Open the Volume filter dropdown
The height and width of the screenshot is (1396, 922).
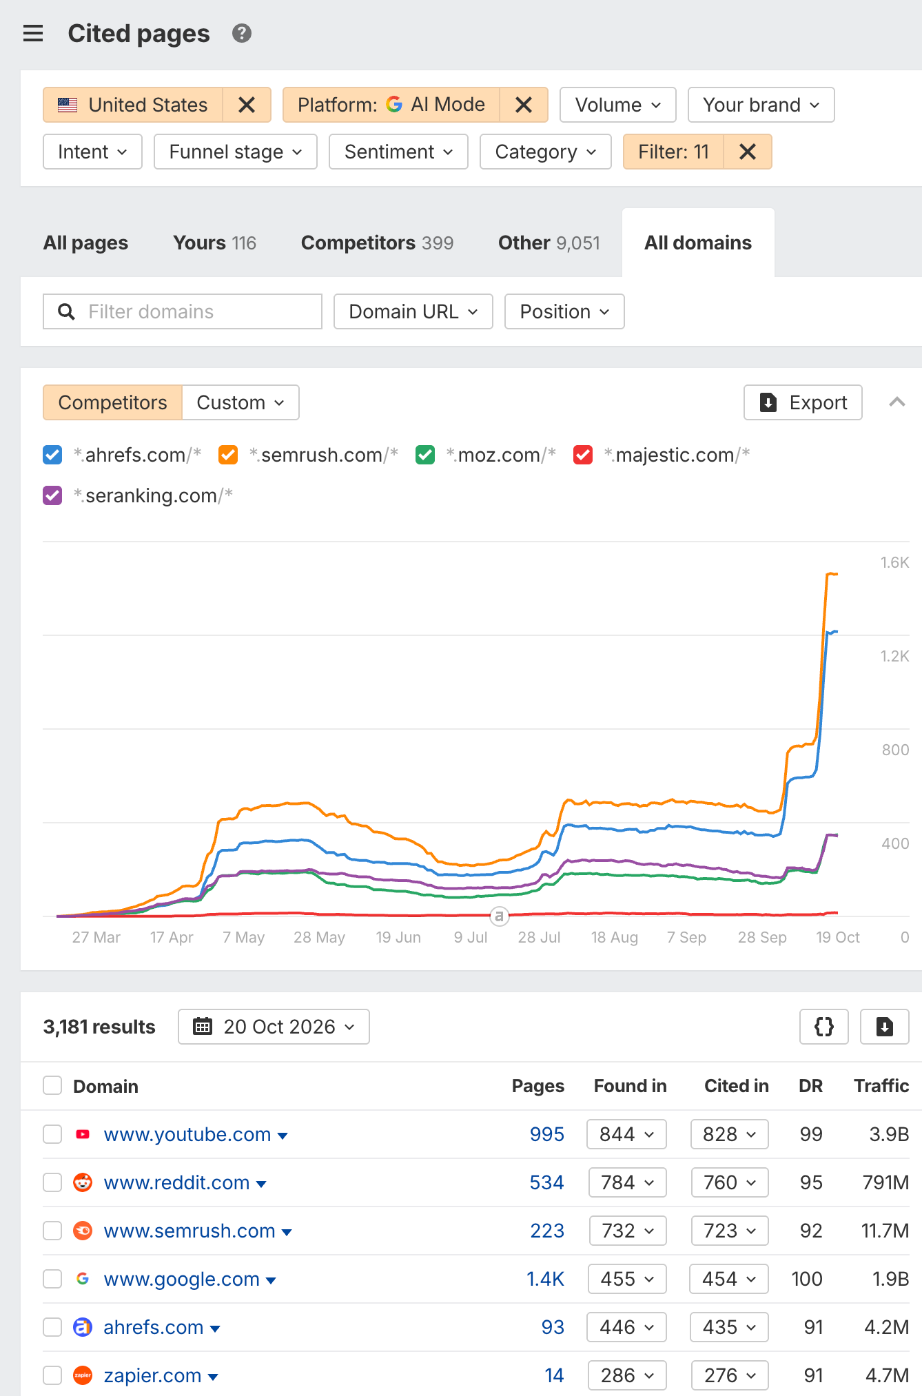tap(618, 105)
